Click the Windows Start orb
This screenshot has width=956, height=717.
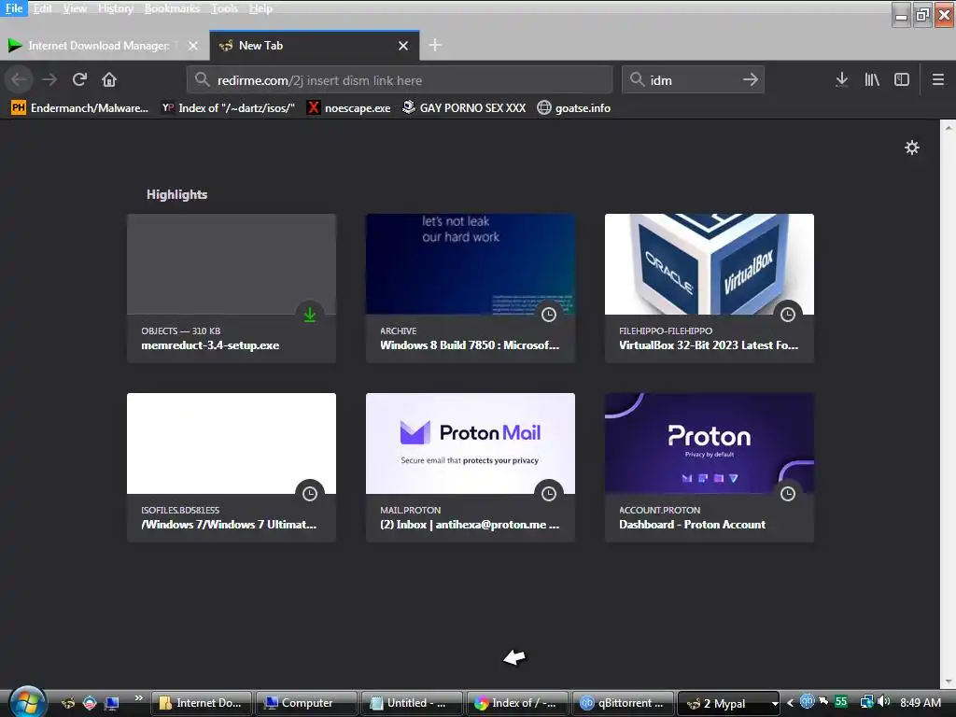tap(27, 702)
